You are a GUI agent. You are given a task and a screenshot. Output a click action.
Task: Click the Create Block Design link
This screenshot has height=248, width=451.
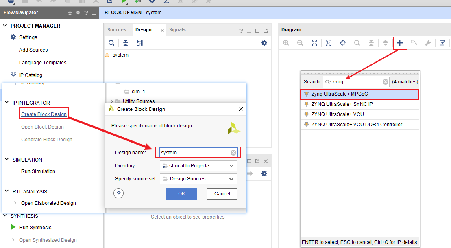click(44, 114)
